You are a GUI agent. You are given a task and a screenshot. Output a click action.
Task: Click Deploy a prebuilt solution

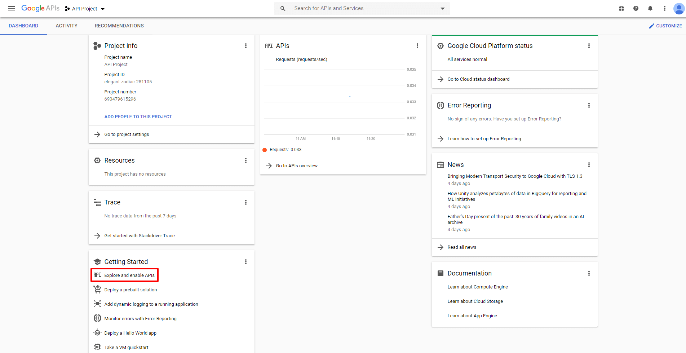click(130, 290)
